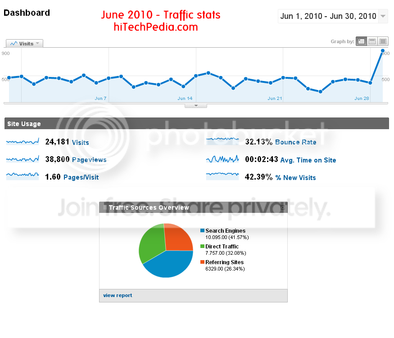
Task: Open the Pages/Visit report link
Action: pyautogui.click(x=81, y=177)
